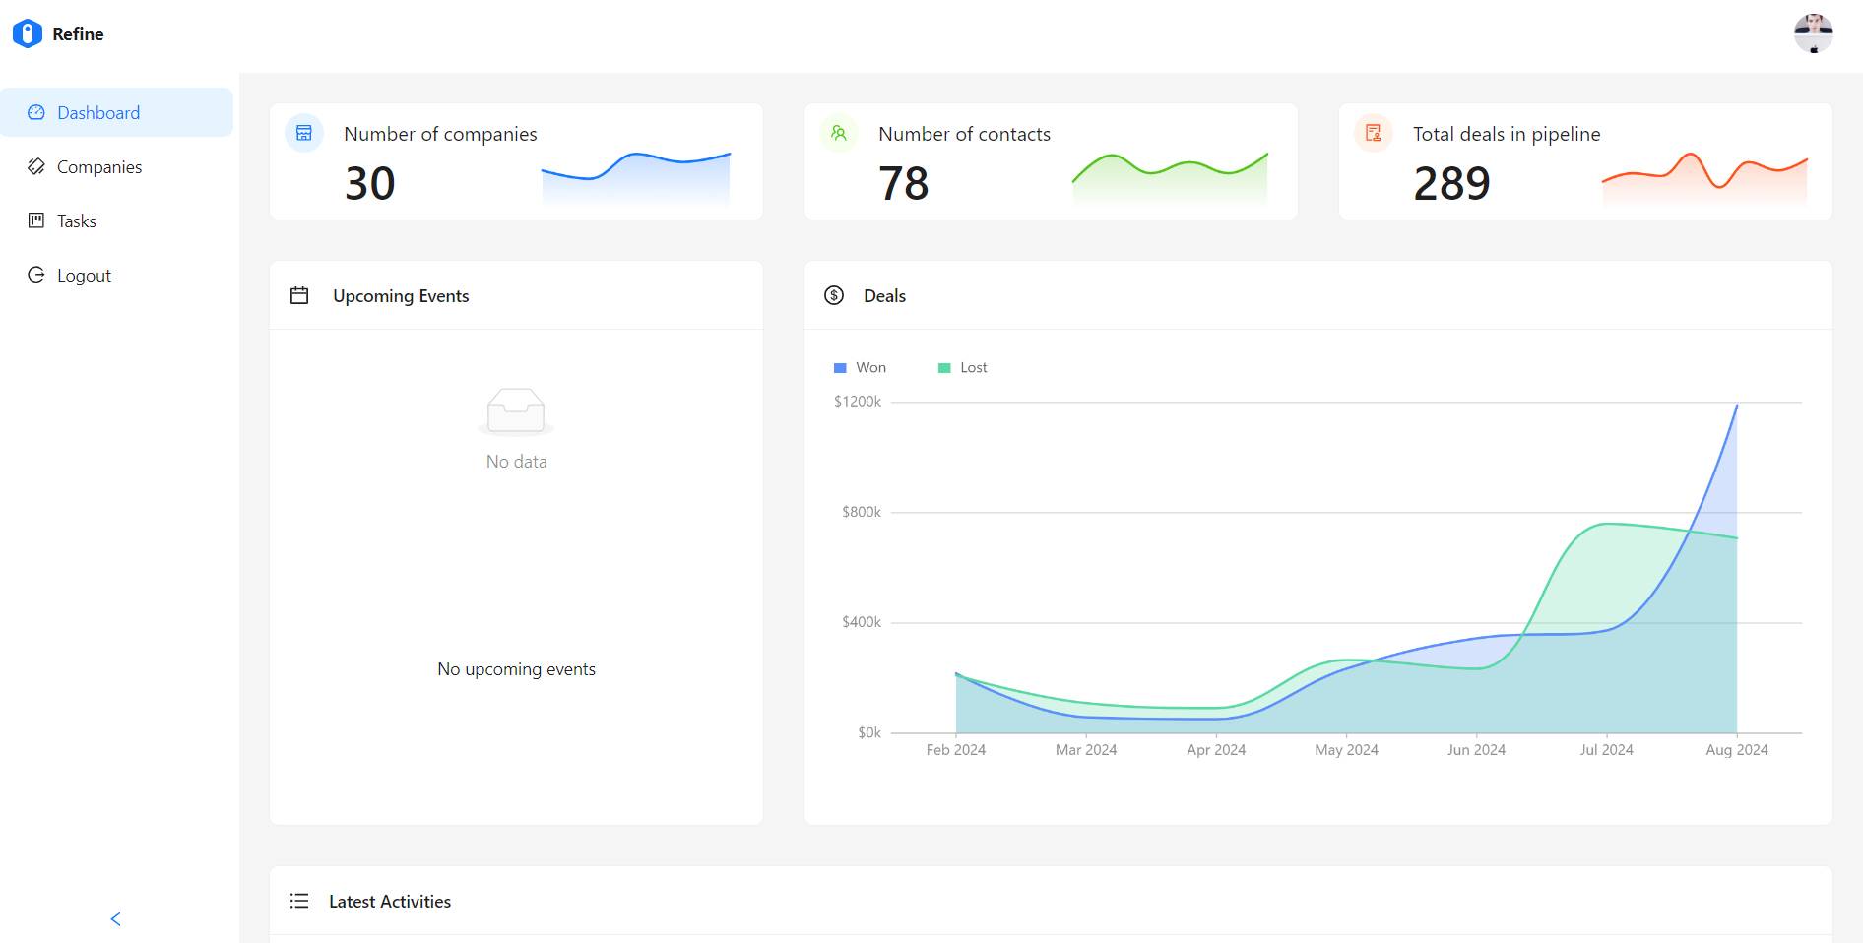Click the Tasks kanban icon

tap(36, 220)
